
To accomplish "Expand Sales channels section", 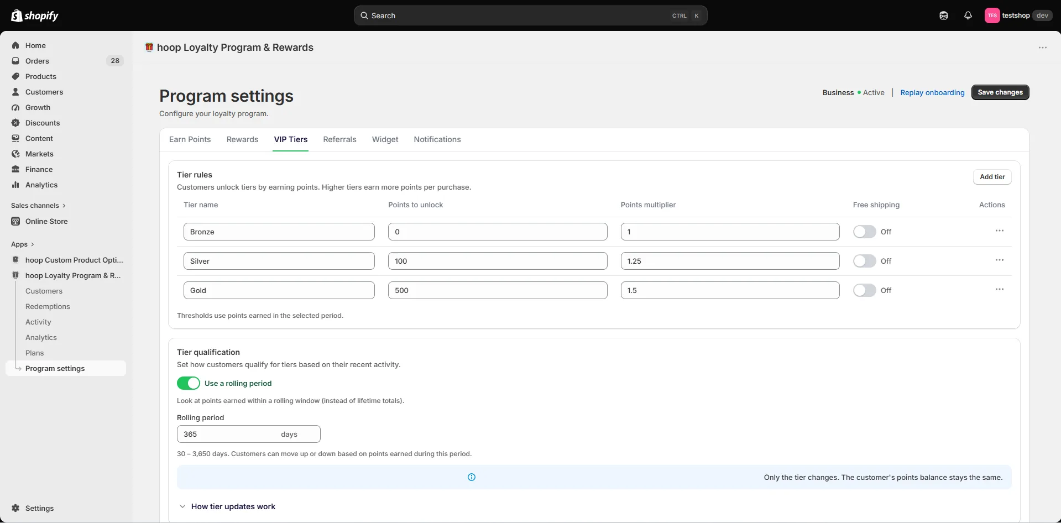I will tap(38, 205).
